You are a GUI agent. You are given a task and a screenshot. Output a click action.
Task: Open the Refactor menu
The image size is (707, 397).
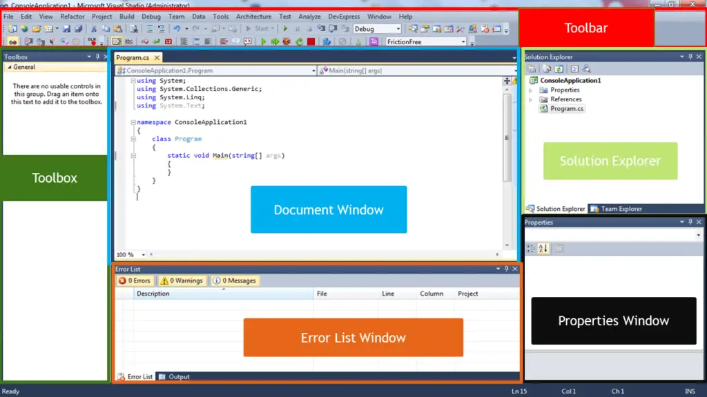tap(72, 17)
